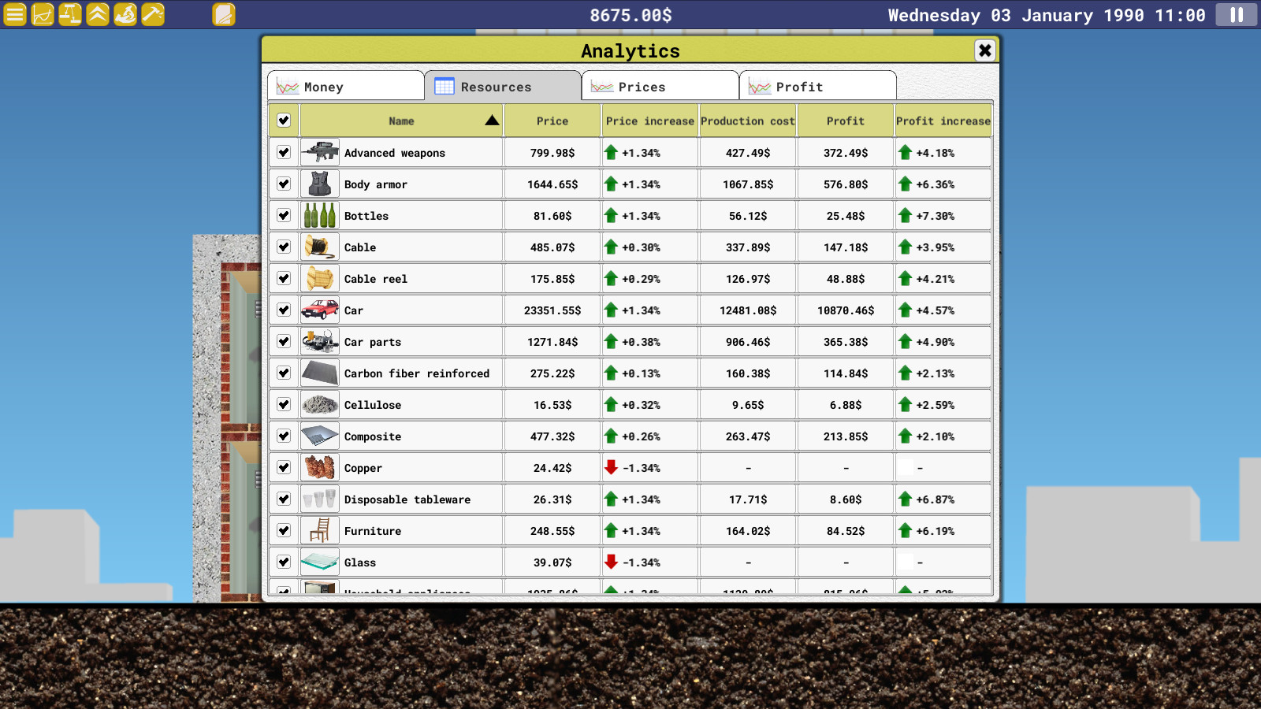Image resolution: width=1261 pixels, height=709 pixels.
Task: Select the trade balance tool in the toolbar
Action: [x=69, y=13]
